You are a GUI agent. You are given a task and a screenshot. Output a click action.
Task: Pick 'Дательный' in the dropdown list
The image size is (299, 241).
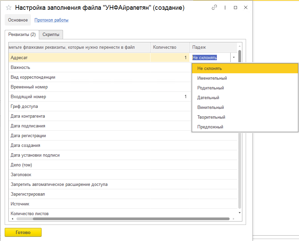208,98
